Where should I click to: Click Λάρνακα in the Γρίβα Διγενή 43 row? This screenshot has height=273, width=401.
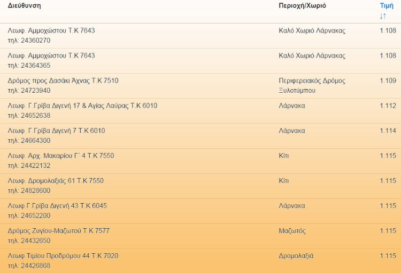[x=292, y=206]
